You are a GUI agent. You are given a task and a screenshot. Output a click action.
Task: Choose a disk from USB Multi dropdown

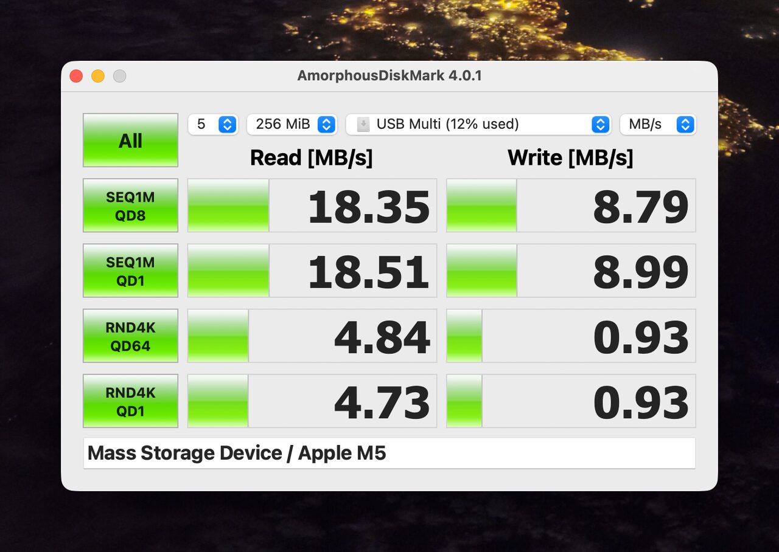coord(478,125)
